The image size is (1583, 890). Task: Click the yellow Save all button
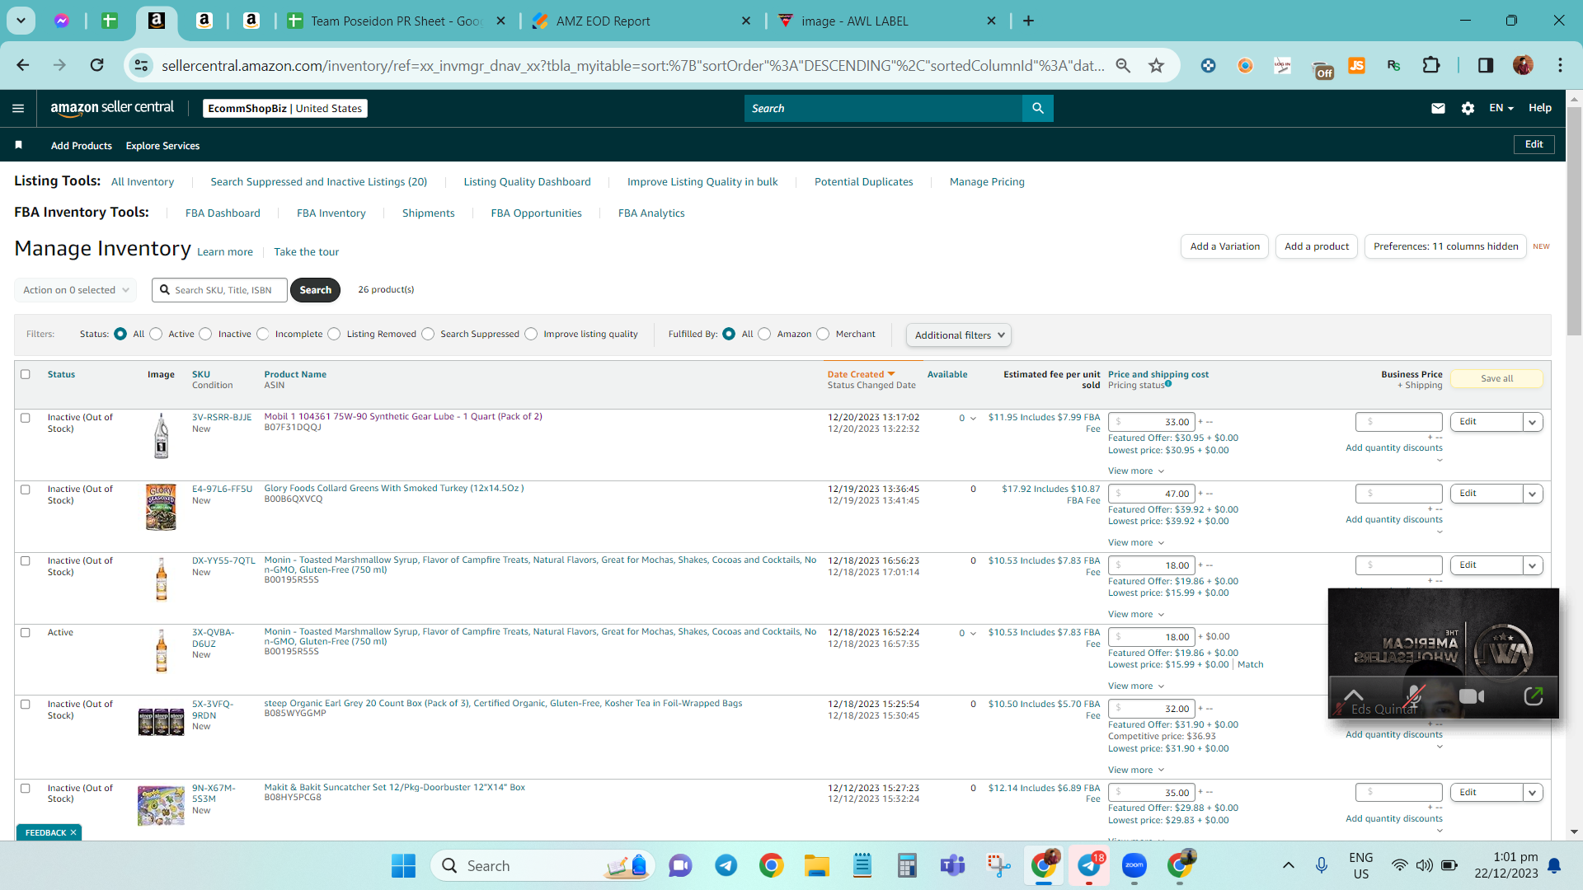click(x=1496, y=378)
